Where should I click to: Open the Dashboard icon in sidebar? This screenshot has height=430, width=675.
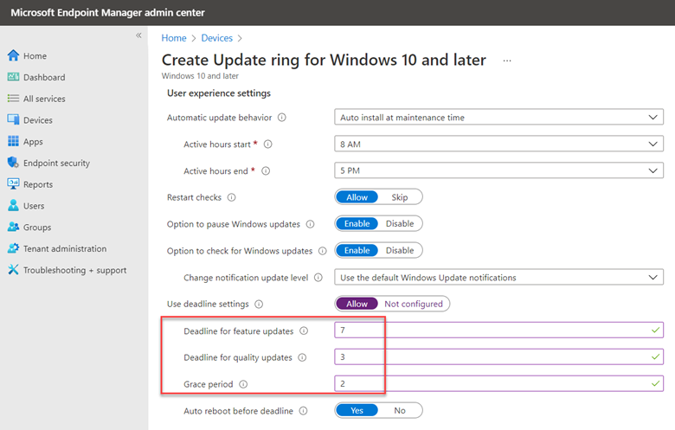click(13, 77)
